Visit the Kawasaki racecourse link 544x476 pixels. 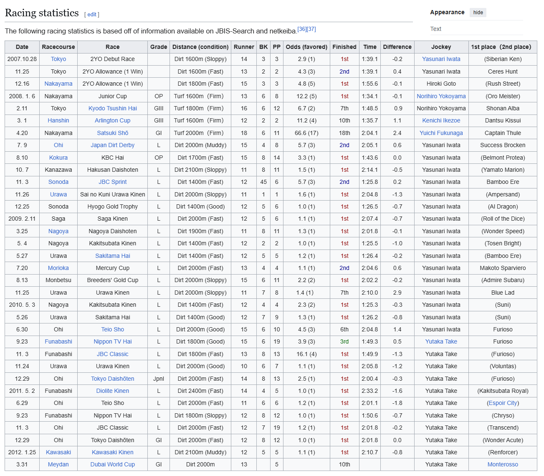(x=58, y=453)
